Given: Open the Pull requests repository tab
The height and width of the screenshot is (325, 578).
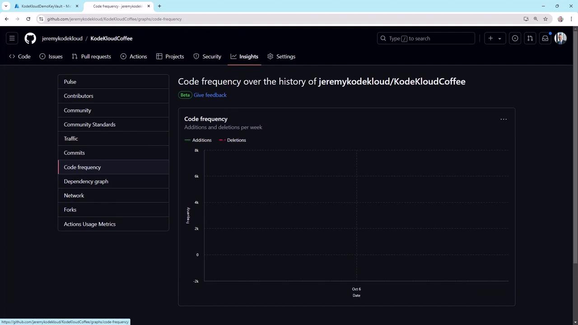Looking at the screenshot, I should coord(92,56).
